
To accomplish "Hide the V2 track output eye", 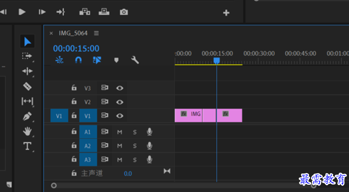I will click(x=120, y=102).
